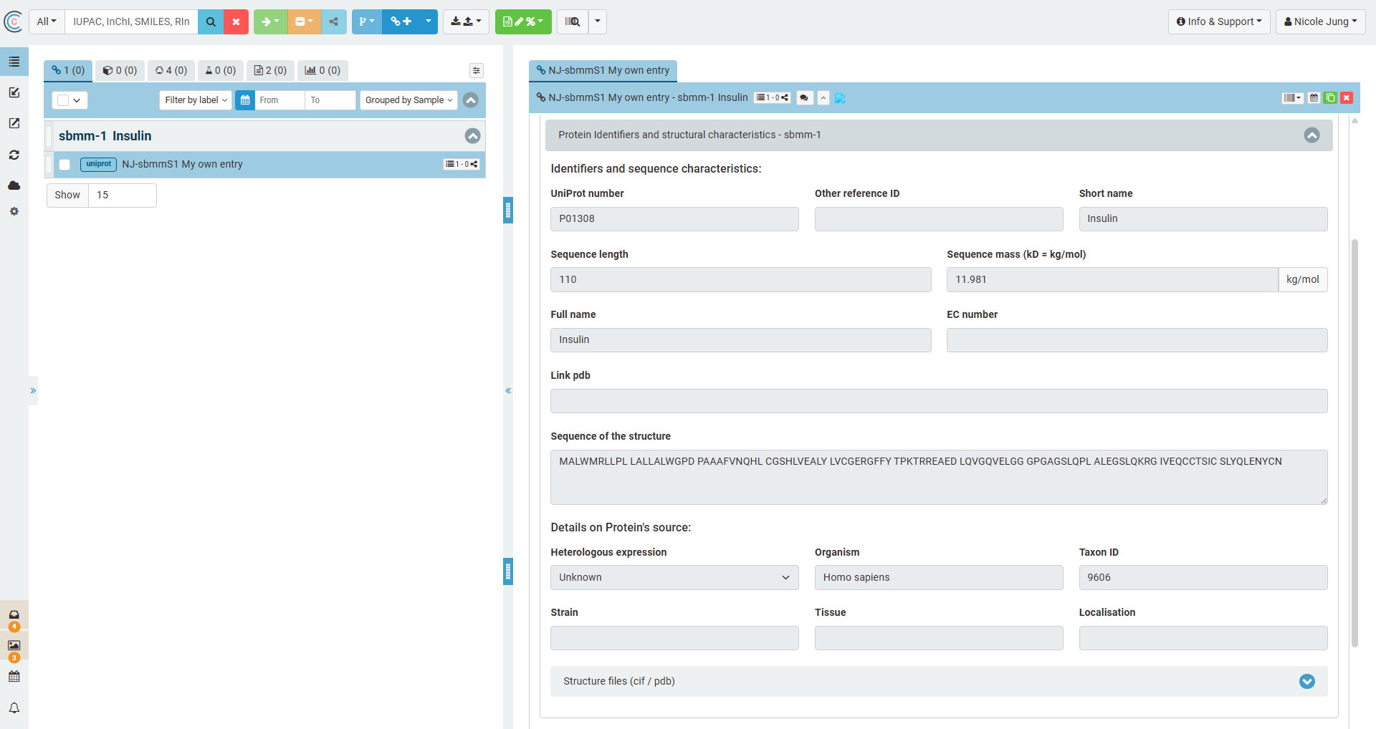1376x729 pixels.
Task: Collapse the sbmm-1 Insulin group
Action: click(472, 136)
